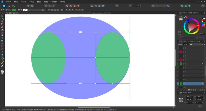The height and width of the screenshot is (111, 206).
Task: Click the Flip Horizontal toolbar icon
Action: click(92, 6)
